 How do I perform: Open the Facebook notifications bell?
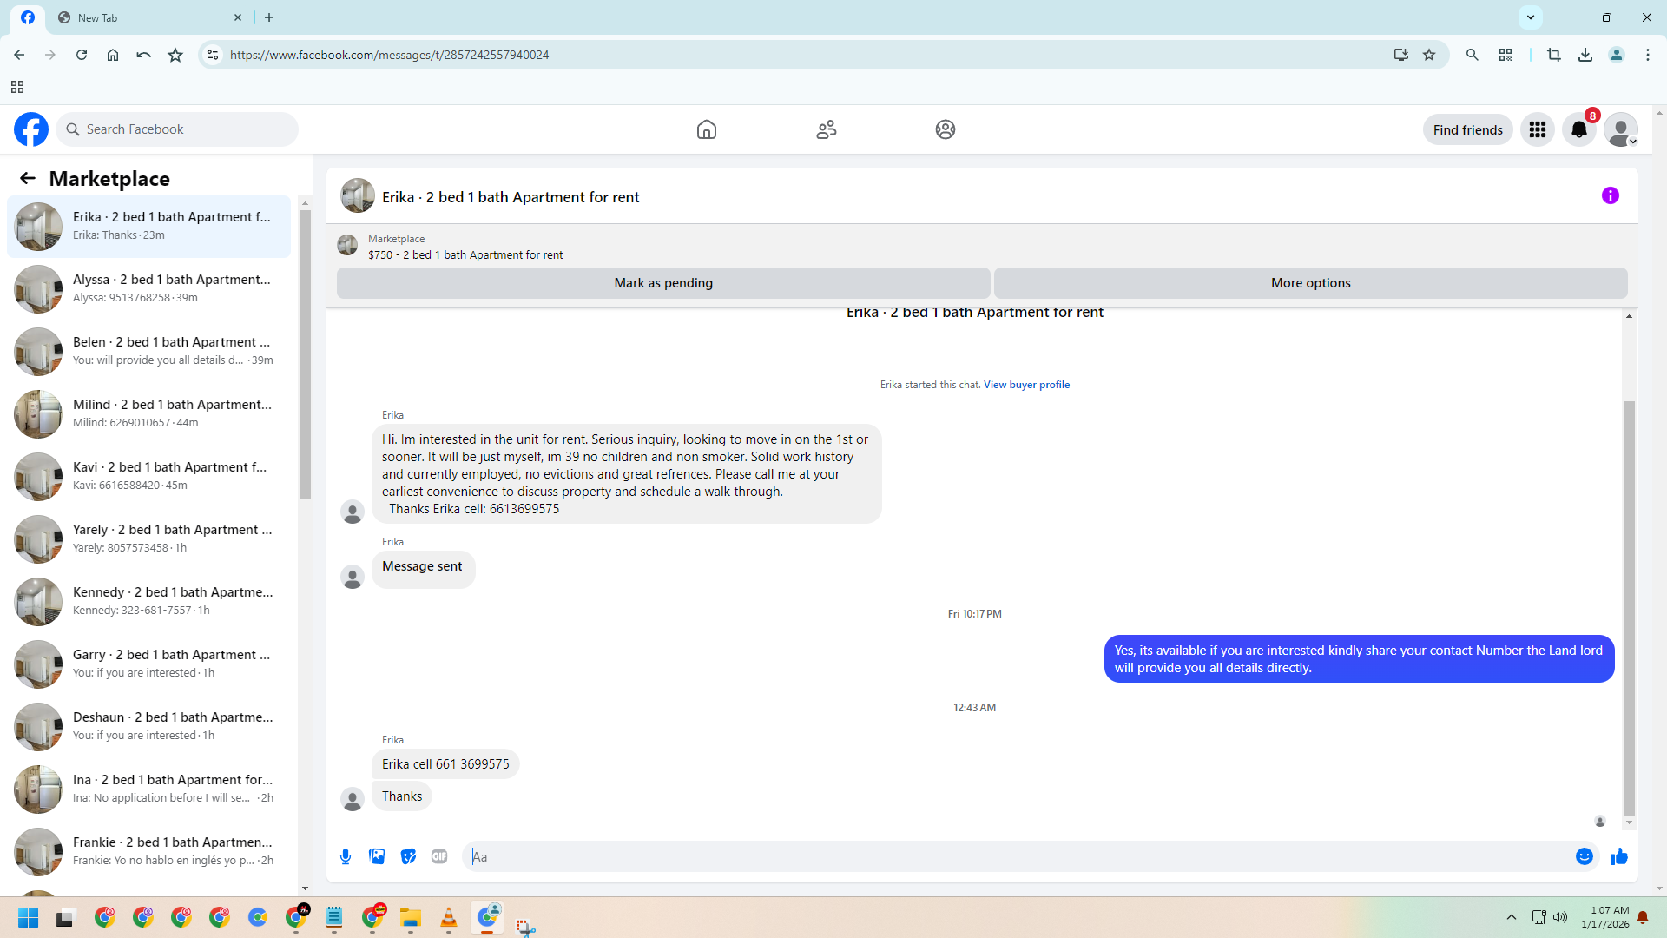pyautogui.click(x=1578, y=129)
